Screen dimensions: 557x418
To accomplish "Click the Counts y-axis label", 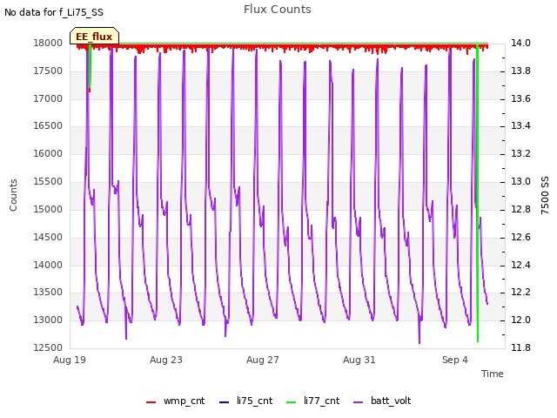I will 13,195.
